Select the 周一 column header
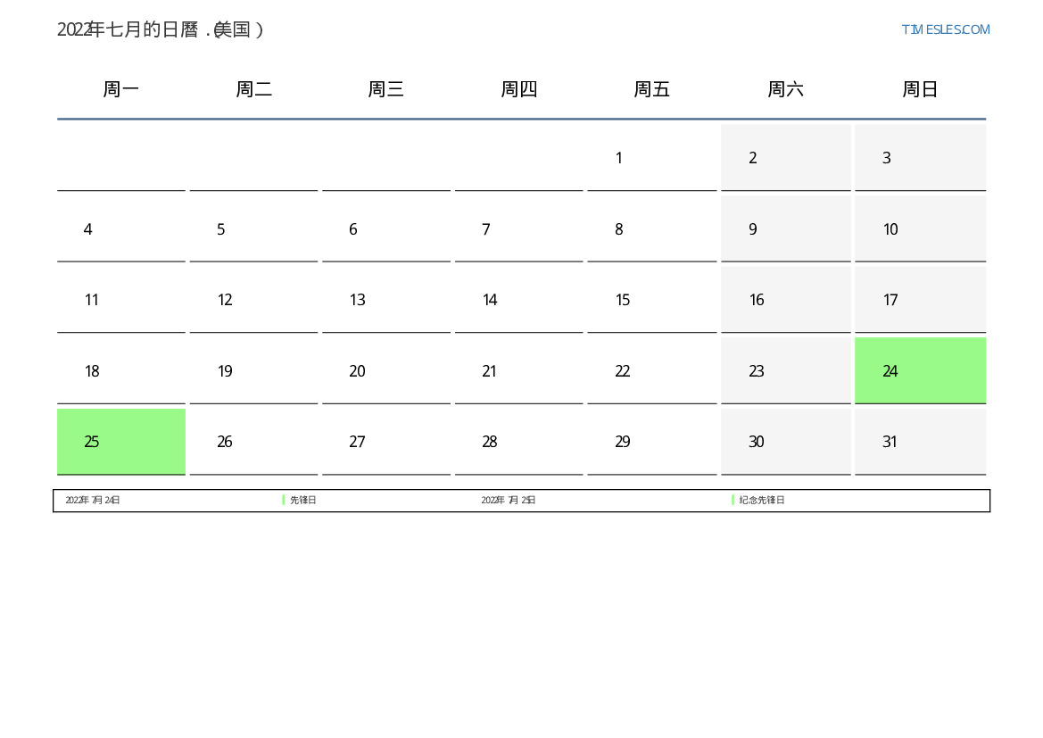1043x738 pixels. [x=121, y=89]
